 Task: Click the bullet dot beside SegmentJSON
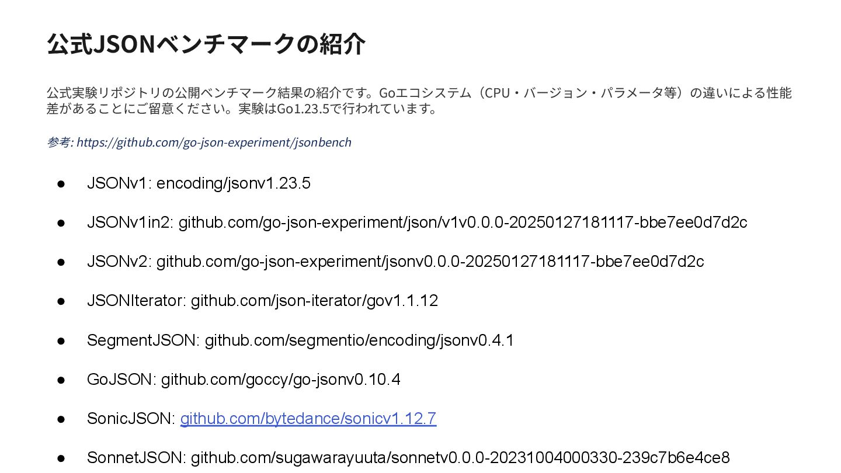[x=61, y=340]
